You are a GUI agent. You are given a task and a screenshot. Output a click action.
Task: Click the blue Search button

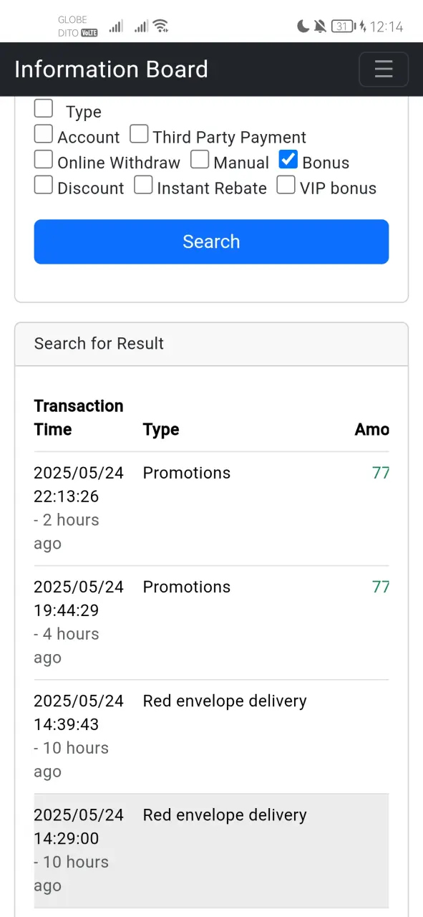(211, 241)
